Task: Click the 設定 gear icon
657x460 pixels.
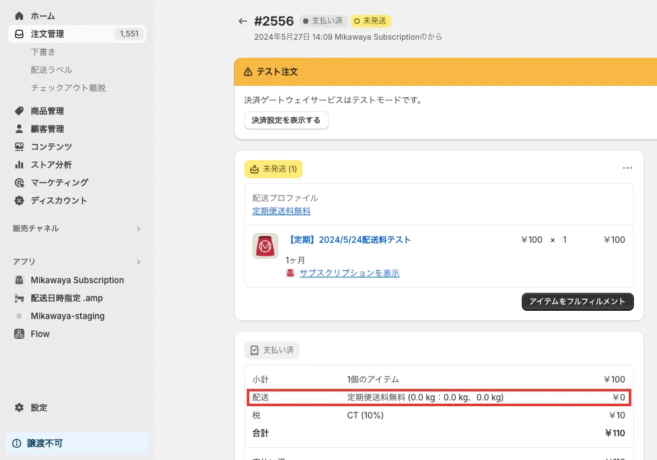Action: [x=19, y=407]
